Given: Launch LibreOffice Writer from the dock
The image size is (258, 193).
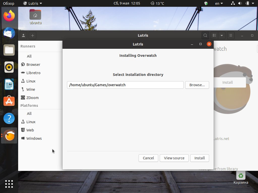Looking at the screenshot, I should coord(9,84).
